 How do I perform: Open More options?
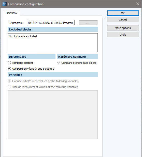tap(123, 28)
